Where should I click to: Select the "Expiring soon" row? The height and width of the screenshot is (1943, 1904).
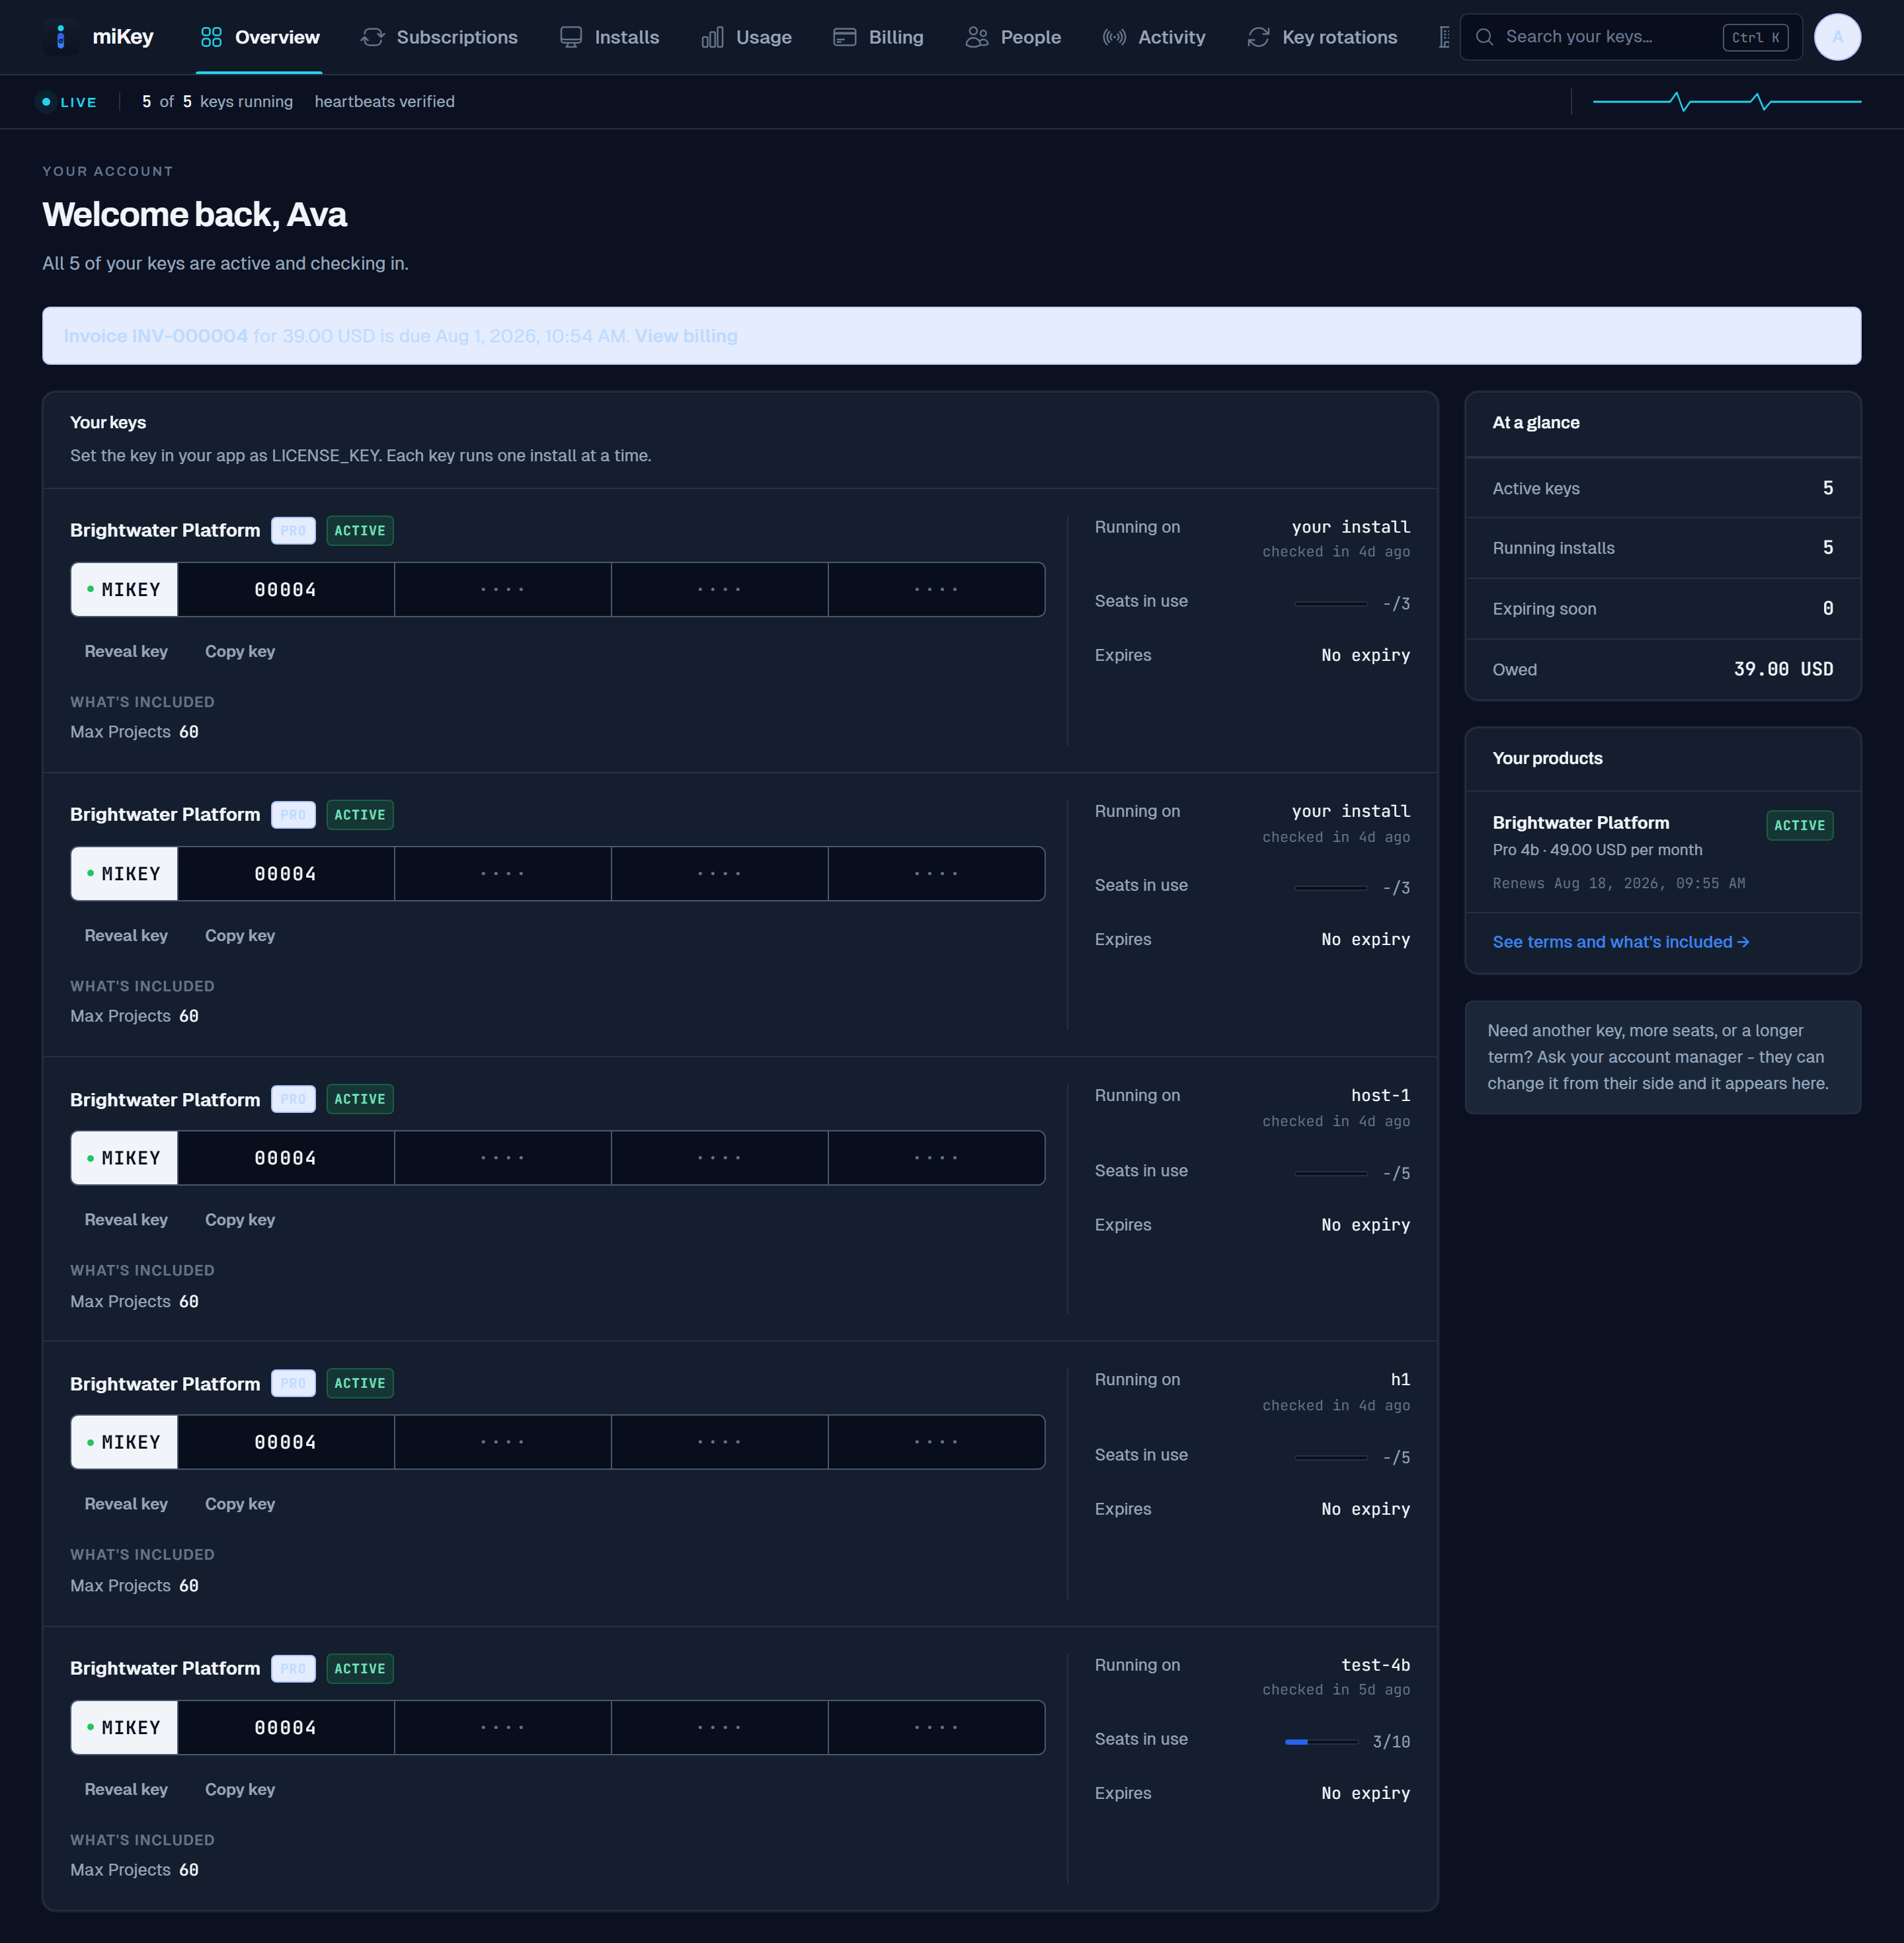[1662, 609]
